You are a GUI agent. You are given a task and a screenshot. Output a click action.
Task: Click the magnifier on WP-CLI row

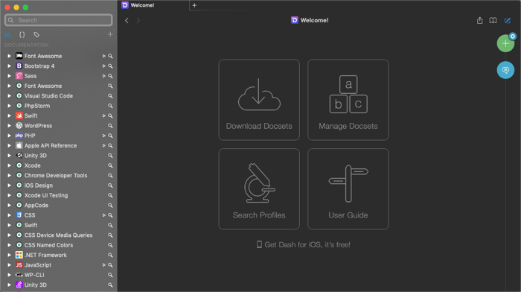[x=110, y=275]
